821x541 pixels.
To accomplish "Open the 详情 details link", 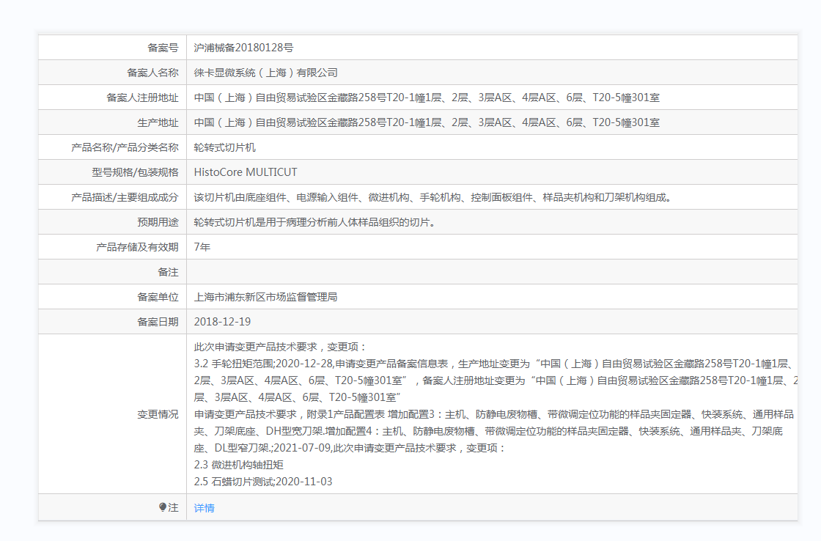I will (204, 507).
